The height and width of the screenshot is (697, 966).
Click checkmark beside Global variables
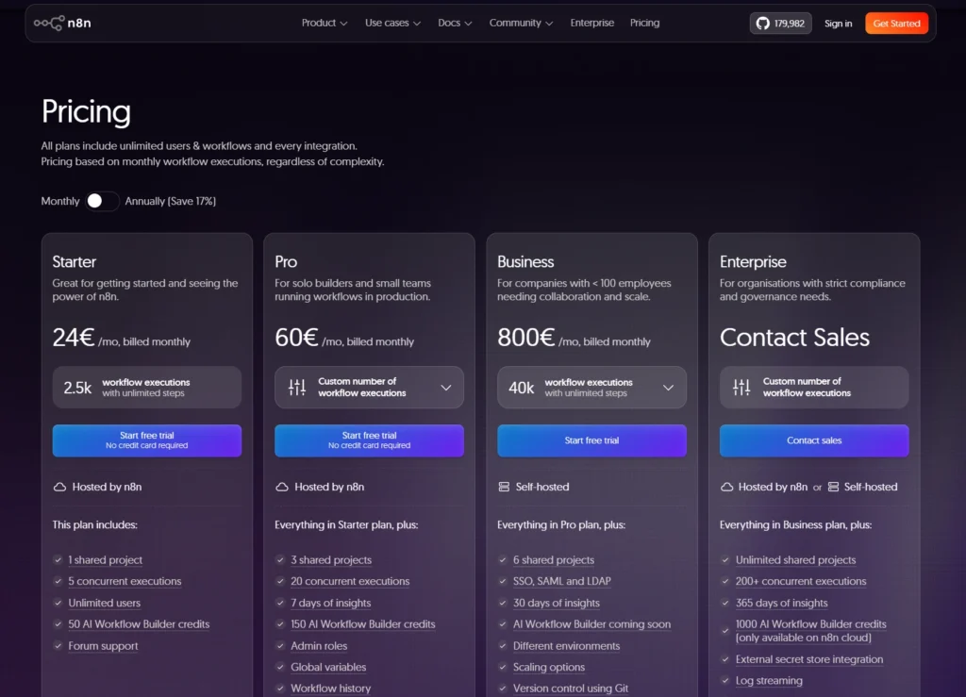click(x=280, y=667)
